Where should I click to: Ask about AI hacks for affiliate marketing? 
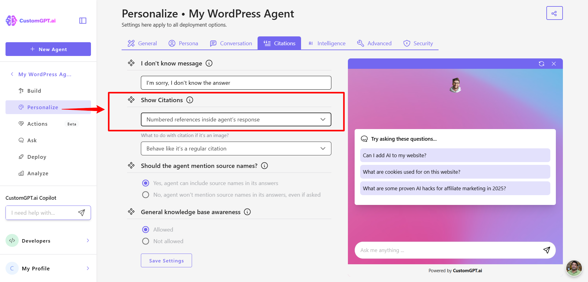pyautogui.click(x=455, y=188)
